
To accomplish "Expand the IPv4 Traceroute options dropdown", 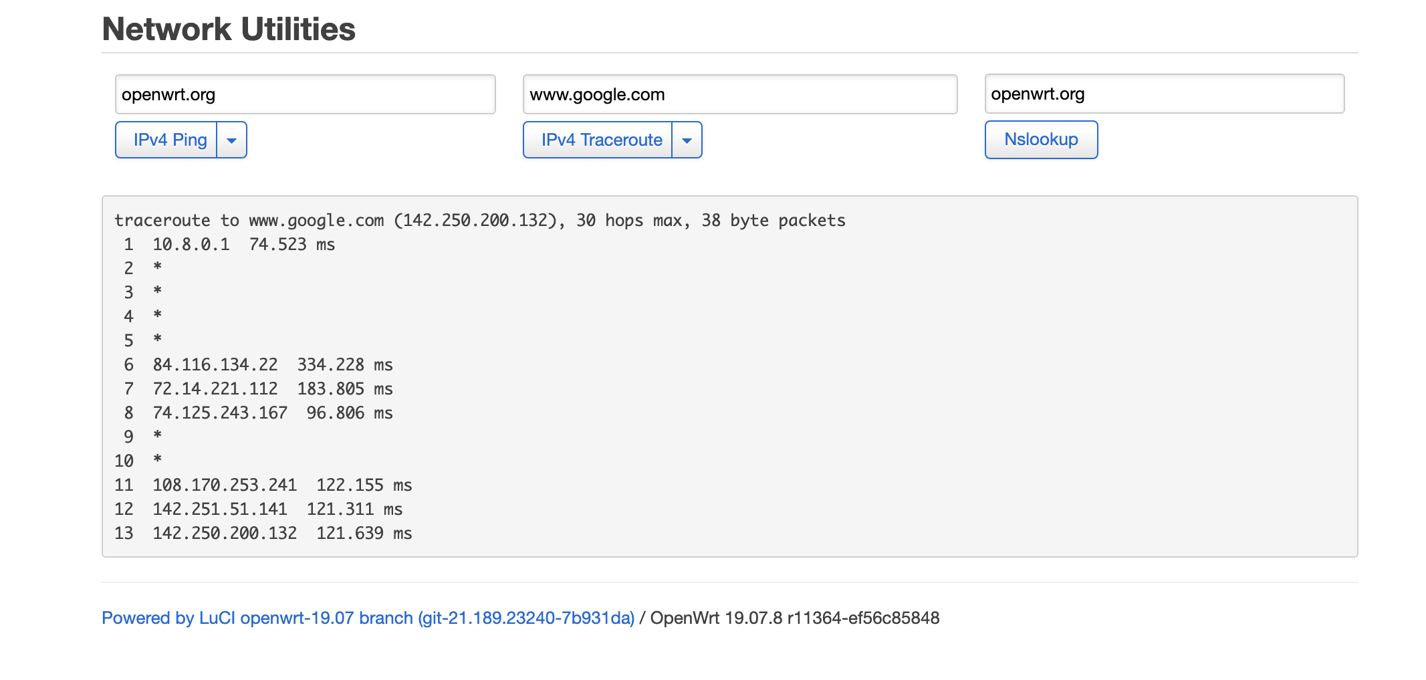I will (687, 140).
